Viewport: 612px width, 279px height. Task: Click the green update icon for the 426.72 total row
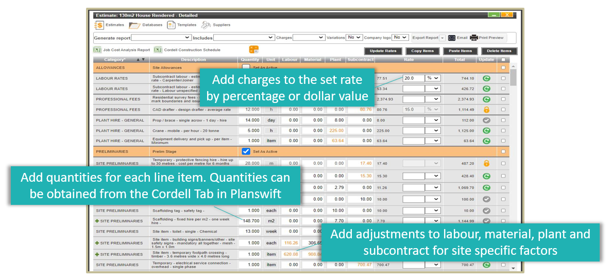(486, 89)
